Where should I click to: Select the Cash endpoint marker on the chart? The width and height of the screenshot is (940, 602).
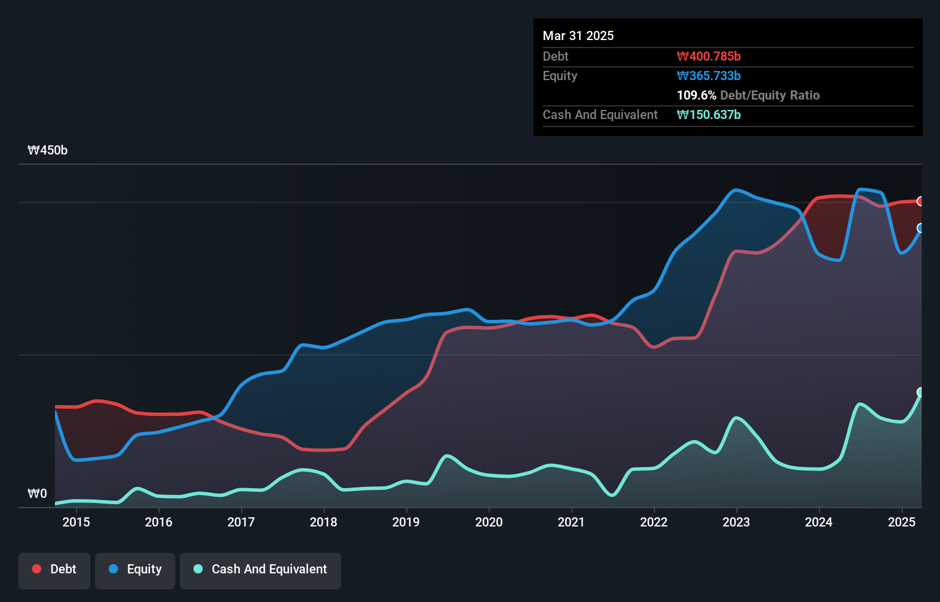[920, 391]
